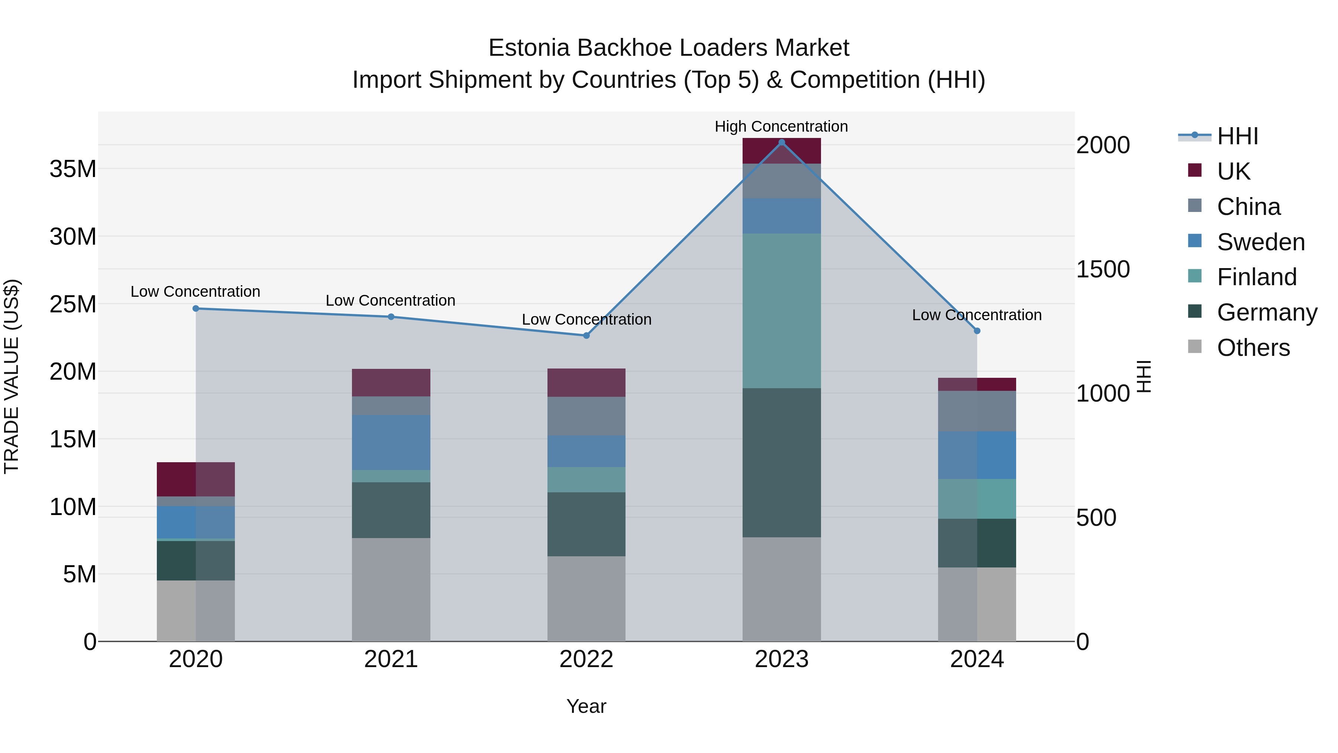
Task: Click the 2023 Germany bar segment
Action: [x=782, y=463]
